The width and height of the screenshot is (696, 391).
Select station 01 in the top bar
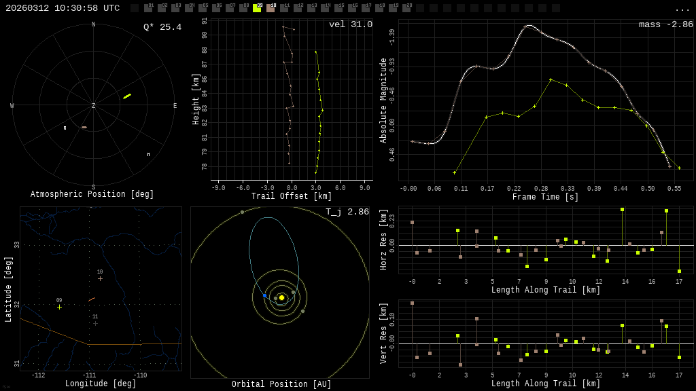pyautogui.click(x=148, y=8)
